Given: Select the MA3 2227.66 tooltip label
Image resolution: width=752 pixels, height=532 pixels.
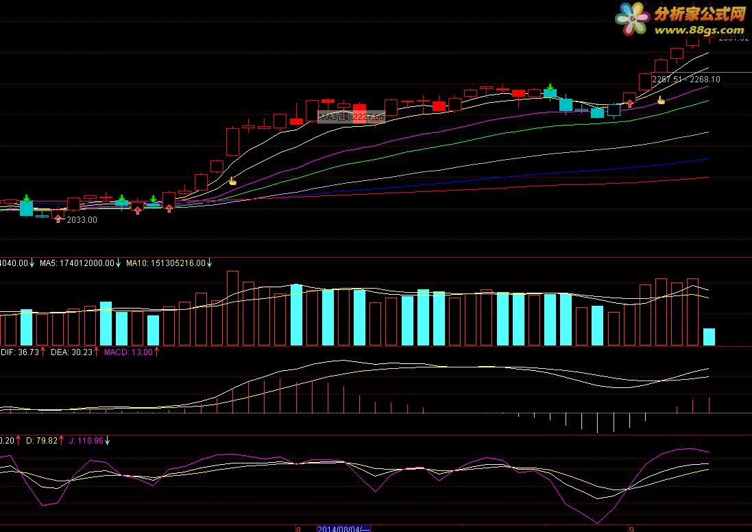Looking at the screenshot, I should [351, 117].
